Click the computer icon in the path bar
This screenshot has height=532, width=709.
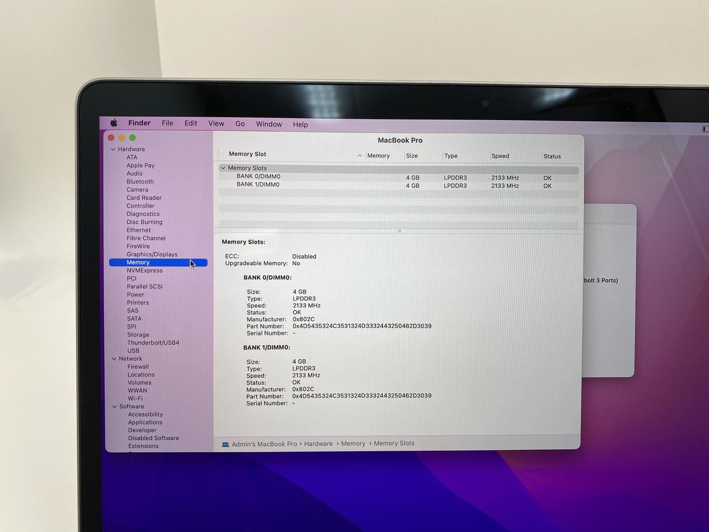(x=226, y=444)
